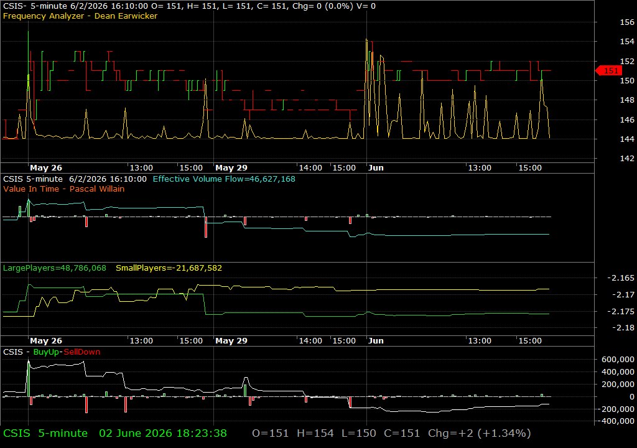
Task: Click 'CSIS 5-minute' in the bottom status bar
Action: pyautogui.click(x=45, y=433)
